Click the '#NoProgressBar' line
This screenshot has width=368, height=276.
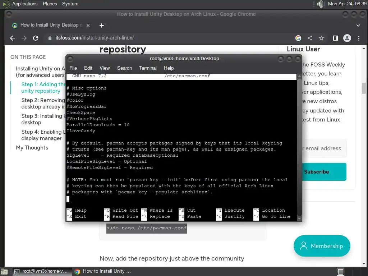(x=87, y=106)
